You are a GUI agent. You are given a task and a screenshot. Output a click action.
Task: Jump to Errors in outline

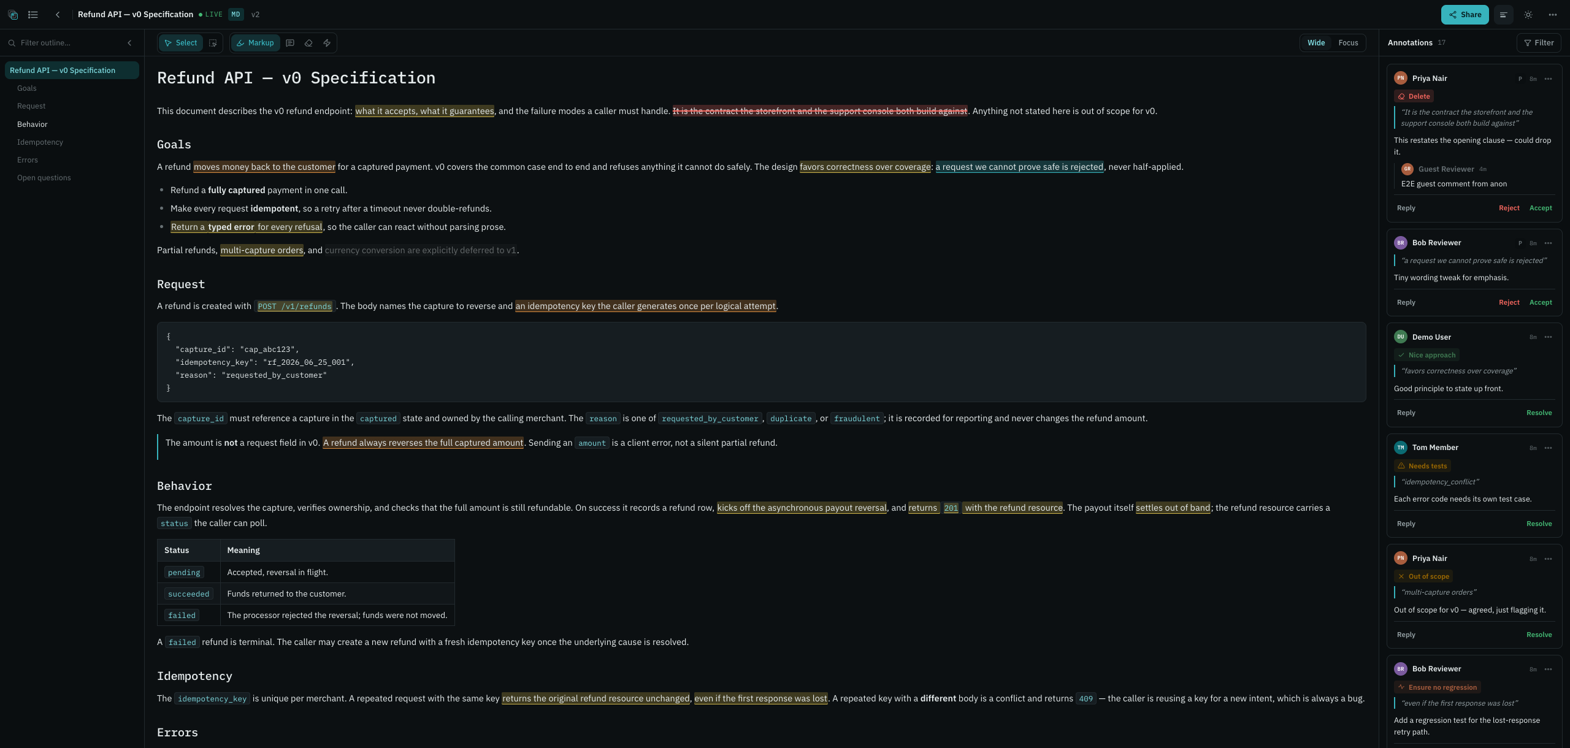[28, 160]
